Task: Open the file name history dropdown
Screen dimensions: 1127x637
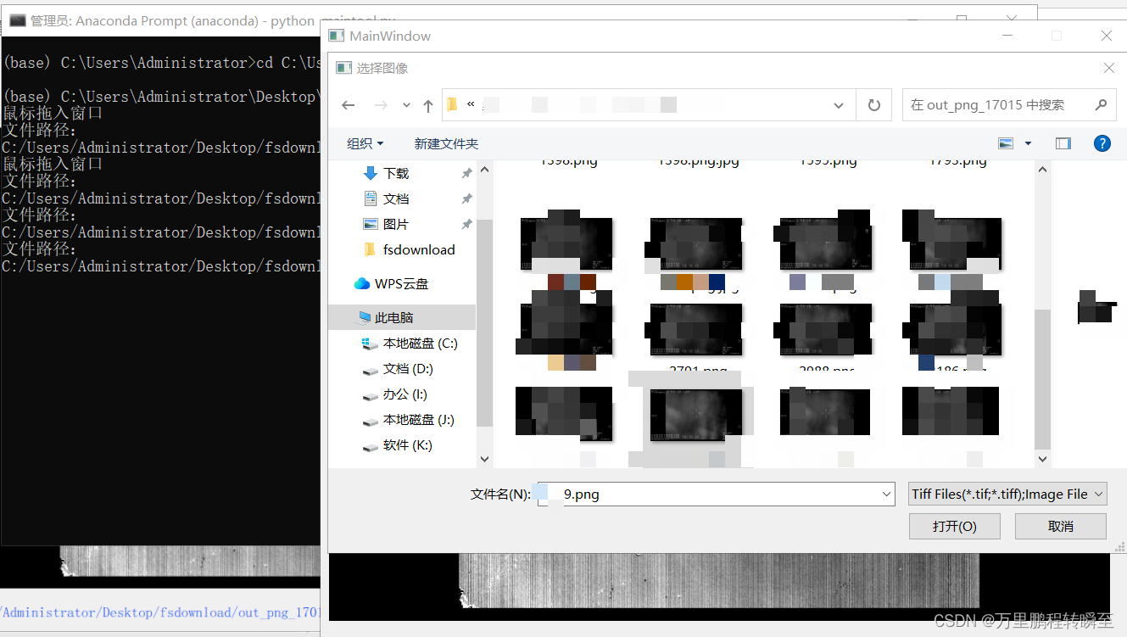Action: pyautogui.click(x=886, y=493)
